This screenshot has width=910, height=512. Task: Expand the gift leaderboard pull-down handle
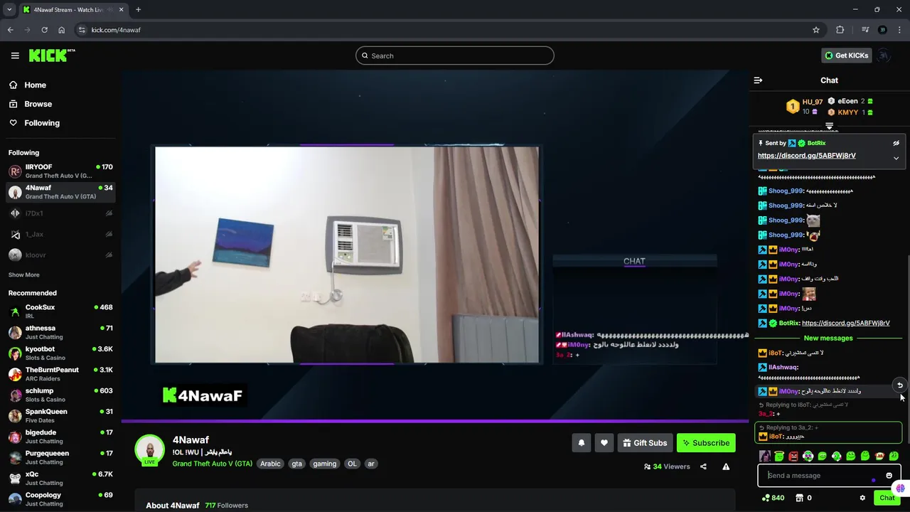[x=829, y=126]
